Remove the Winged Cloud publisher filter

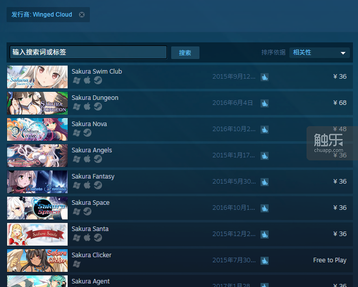coord(81,15)
